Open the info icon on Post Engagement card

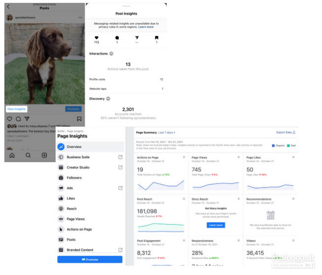pyautogui.click(x=184, y=240)
